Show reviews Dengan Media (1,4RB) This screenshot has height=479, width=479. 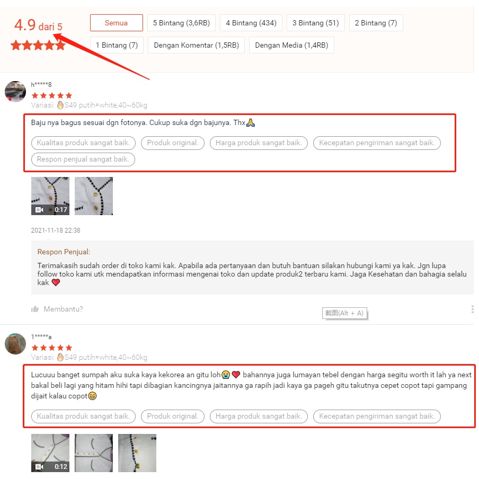(x=291, y=45)
